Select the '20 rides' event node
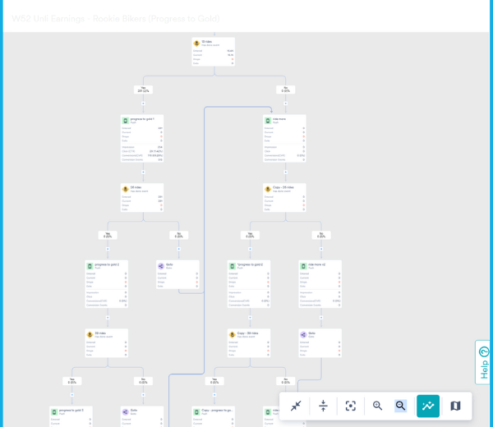This screenshot has height=427, width=493. [x=142, y=189]
